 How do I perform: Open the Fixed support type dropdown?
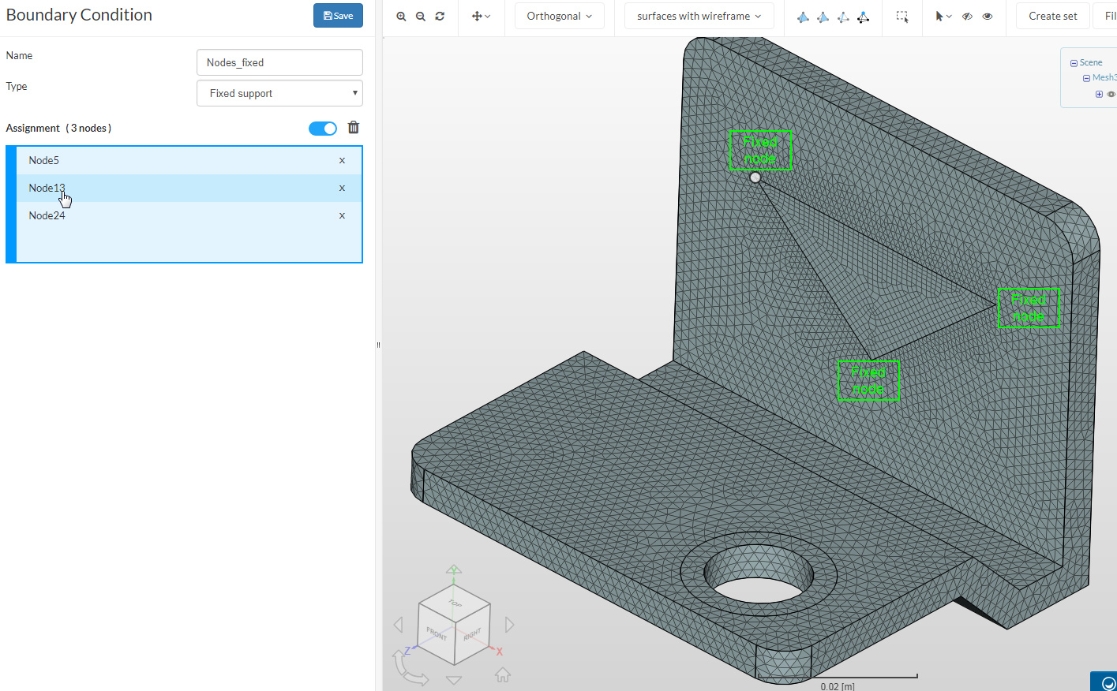point(279,93)
